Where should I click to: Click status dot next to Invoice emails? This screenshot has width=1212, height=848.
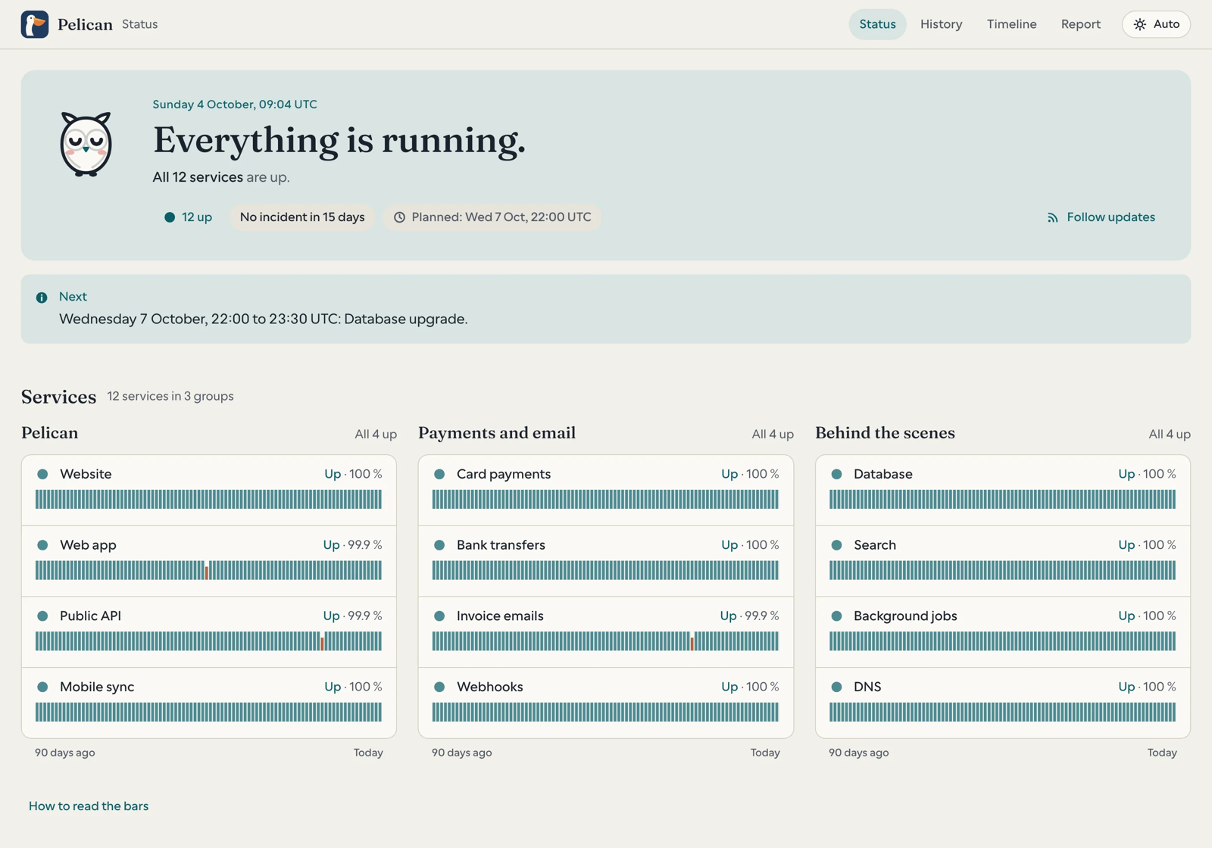click(x=439, y=616)
